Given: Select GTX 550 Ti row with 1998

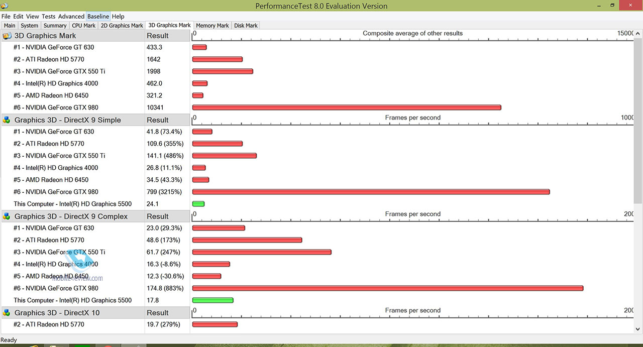Looking at the screenshot, I should (x=59, y=71).
